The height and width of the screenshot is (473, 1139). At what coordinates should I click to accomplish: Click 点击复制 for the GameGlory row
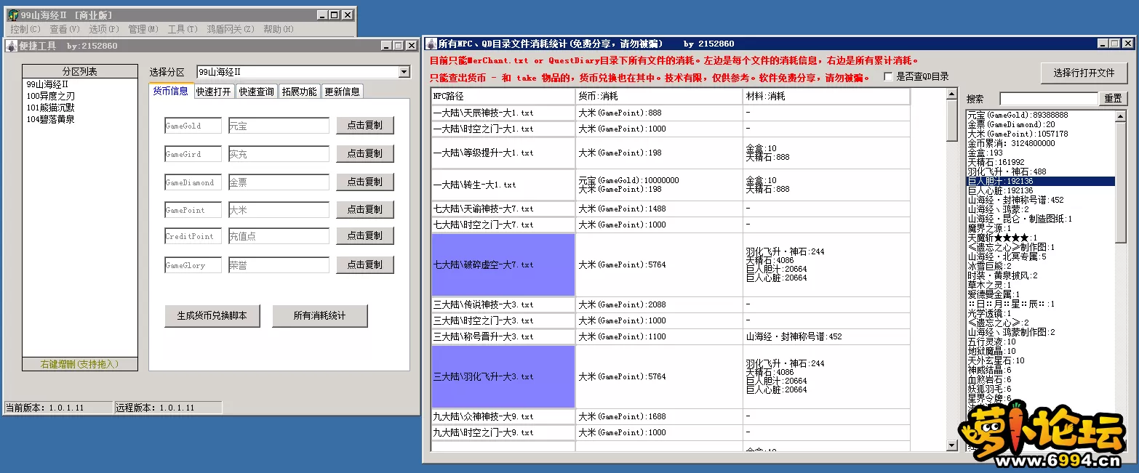pos(364,264)
